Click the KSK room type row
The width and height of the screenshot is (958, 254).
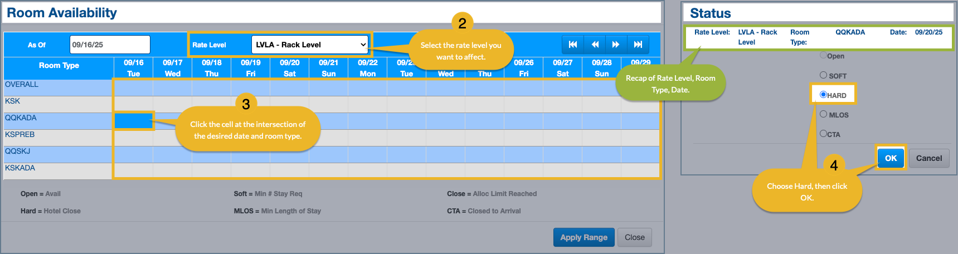point(13,101)
